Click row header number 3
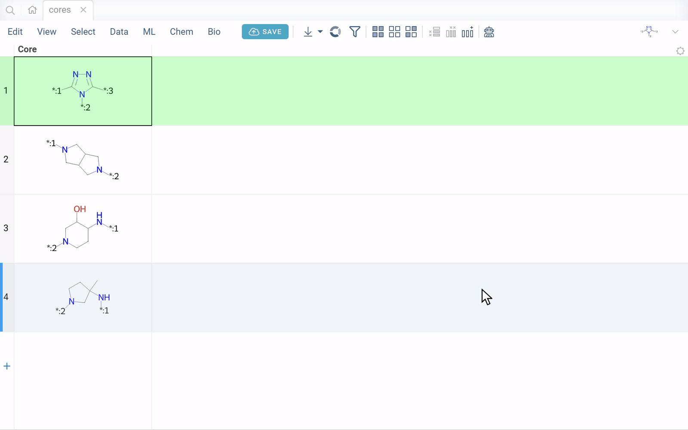This screenshot has height=430, width=688. pyautogui.click(x=7, y=229)
